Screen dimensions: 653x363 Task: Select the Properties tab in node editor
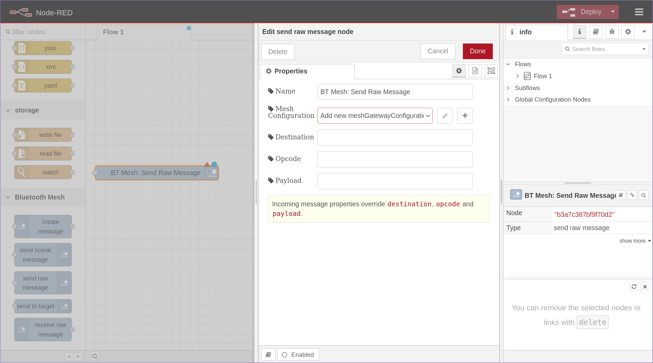(x=291, y=71)
